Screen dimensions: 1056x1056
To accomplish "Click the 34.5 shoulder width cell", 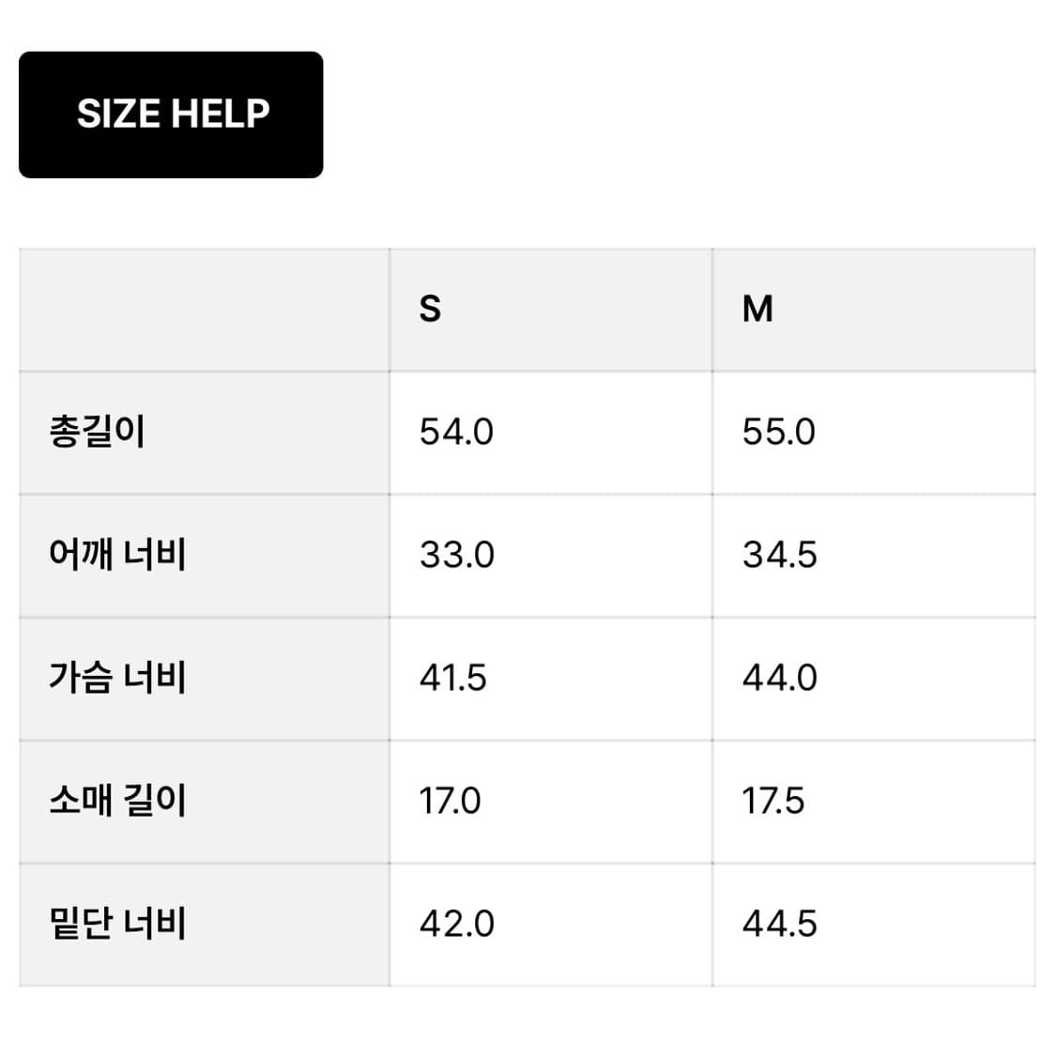I will coord(779,555).
